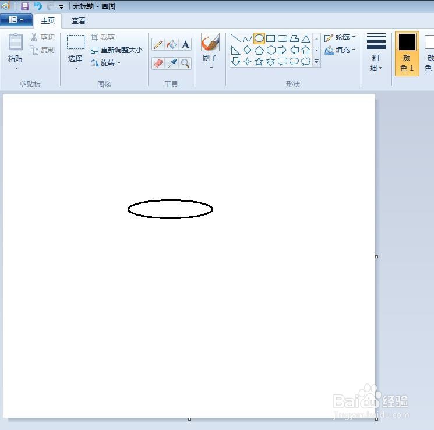Open the 填充 fill dropdown
Image resolution: width=434 pixels, height=430 pixels.
(x=340, y=50)
